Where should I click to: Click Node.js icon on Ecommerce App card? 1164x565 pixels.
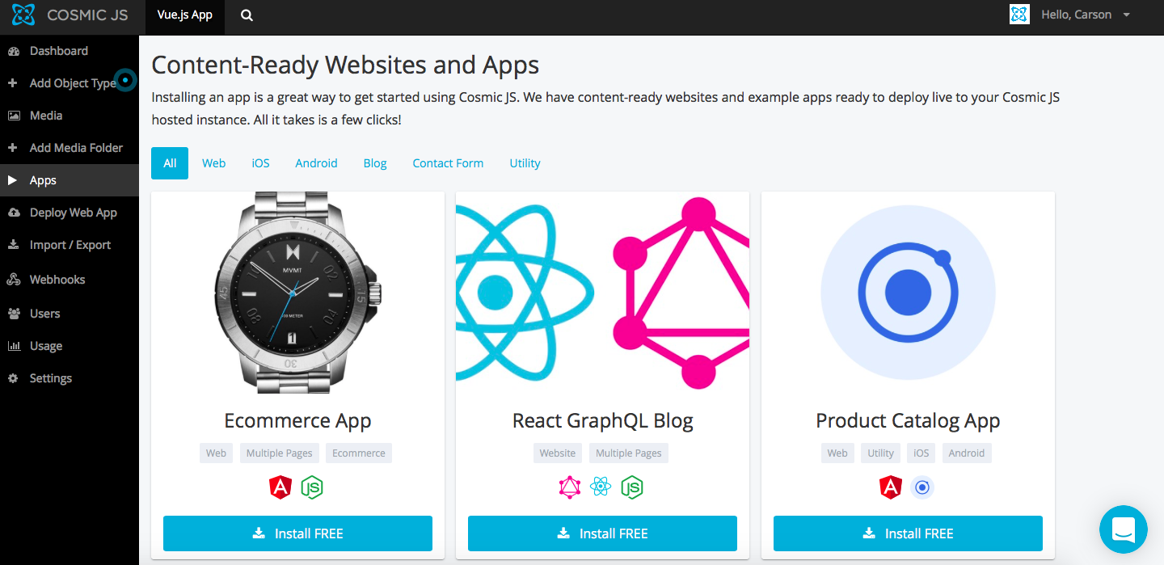312,487
